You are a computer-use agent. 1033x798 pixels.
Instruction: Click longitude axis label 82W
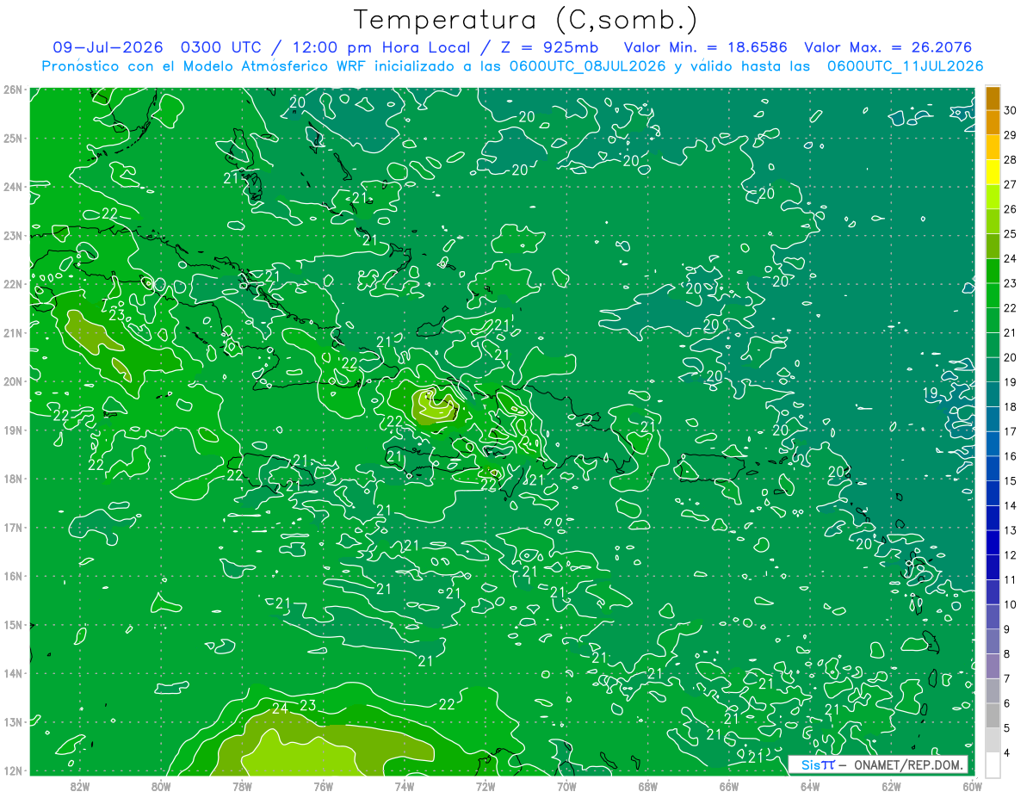[79, 786]
